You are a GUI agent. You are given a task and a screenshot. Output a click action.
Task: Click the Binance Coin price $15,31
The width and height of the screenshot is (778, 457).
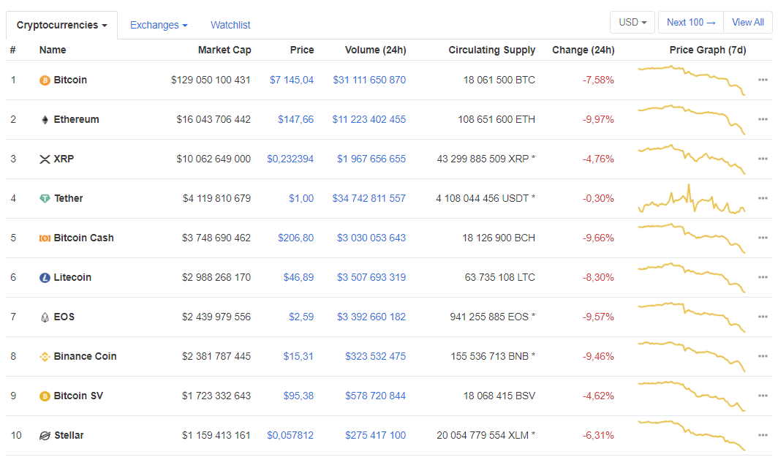(x=298, y=356)
